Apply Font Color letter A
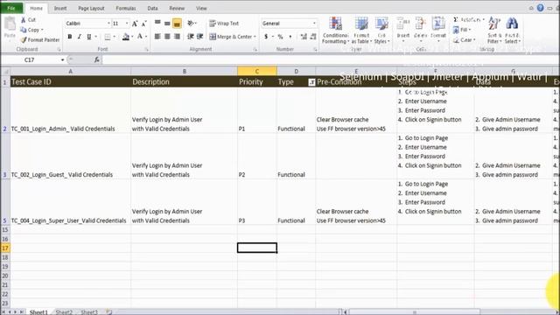Image resolution: width=560 pixels, height=315 pixels. click(x=140, y=37)
